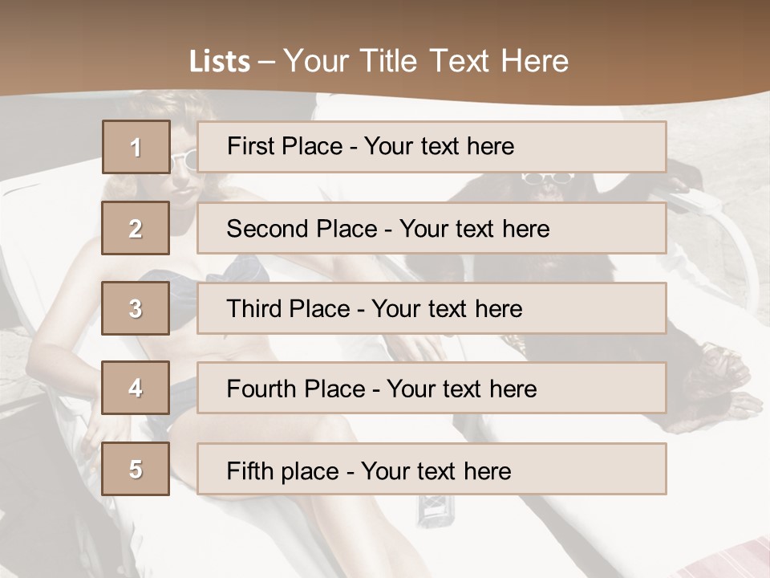Click the word 'Fourth' in its bar

tap(260, 389)
